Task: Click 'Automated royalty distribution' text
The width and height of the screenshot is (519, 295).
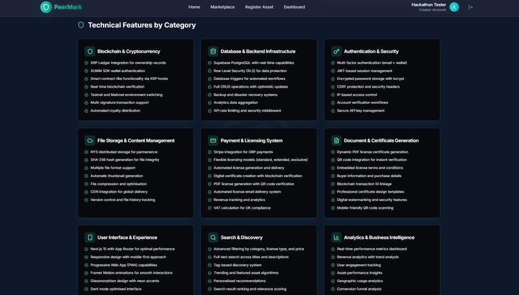Action: click(x=115, y=111)
